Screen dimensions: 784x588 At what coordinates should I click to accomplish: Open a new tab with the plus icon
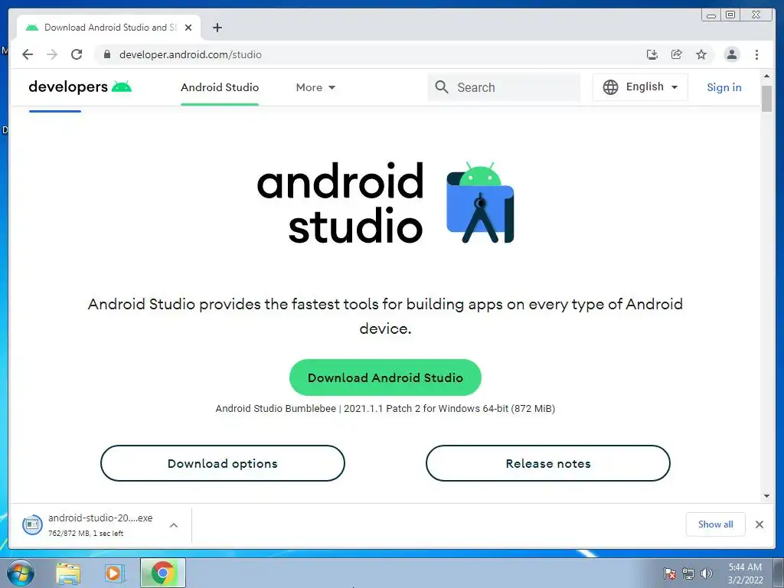point(217,28)
